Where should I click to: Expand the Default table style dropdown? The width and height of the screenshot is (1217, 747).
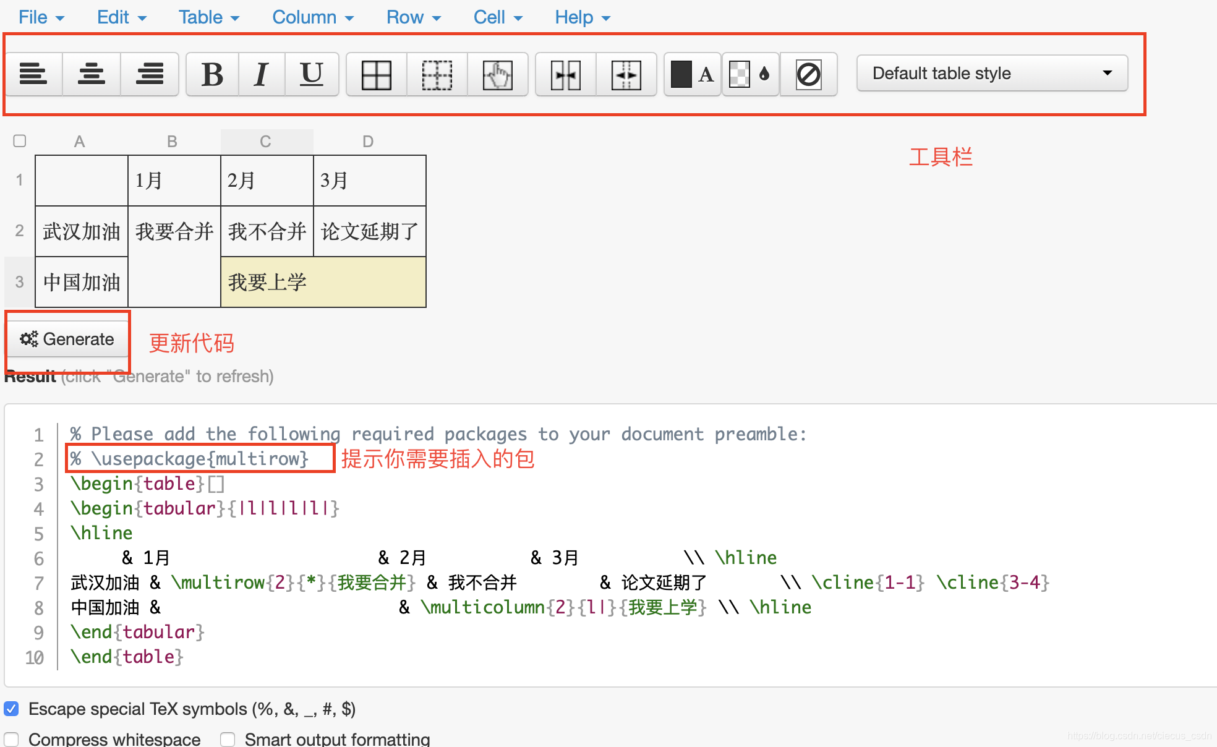(992, 74)
